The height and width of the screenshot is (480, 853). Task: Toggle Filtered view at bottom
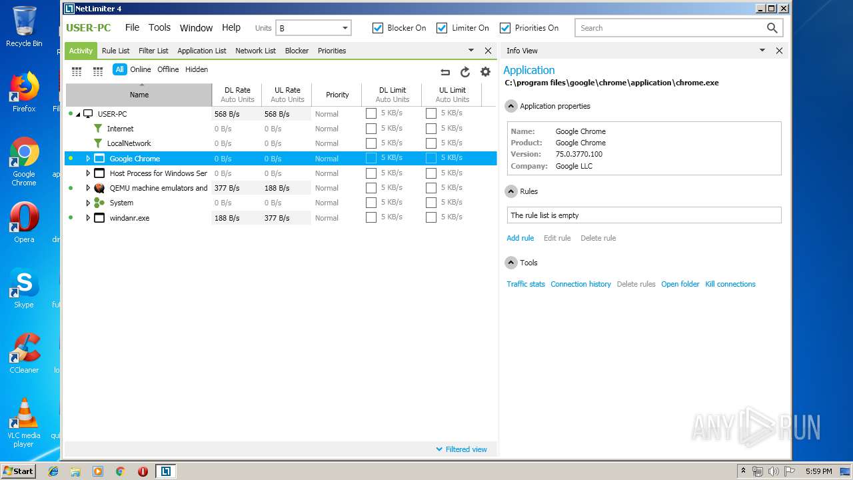pyautogui.click(x=461, y=449)
